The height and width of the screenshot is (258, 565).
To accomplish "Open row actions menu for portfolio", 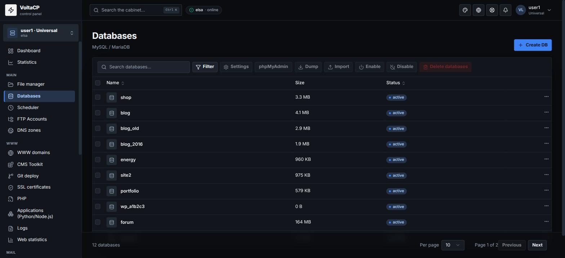I will [x=546, y=190].
